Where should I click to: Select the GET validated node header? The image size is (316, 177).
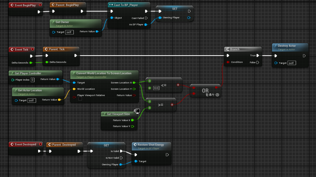[x=106, y=145]
